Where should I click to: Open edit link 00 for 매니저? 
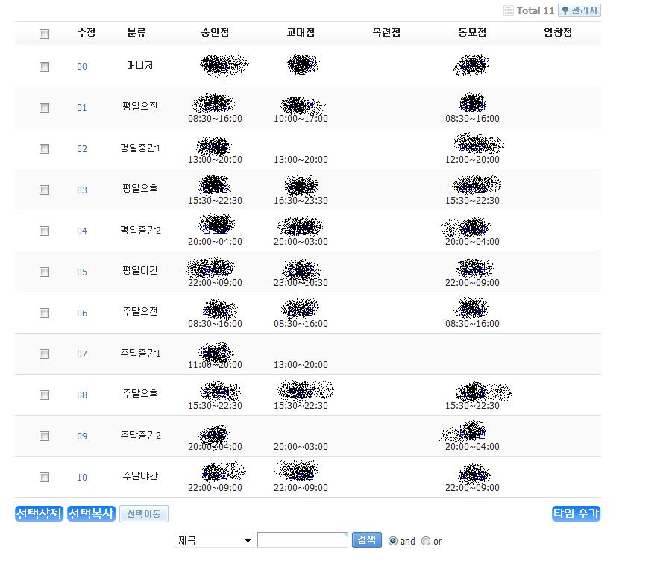tap(82, 67)
